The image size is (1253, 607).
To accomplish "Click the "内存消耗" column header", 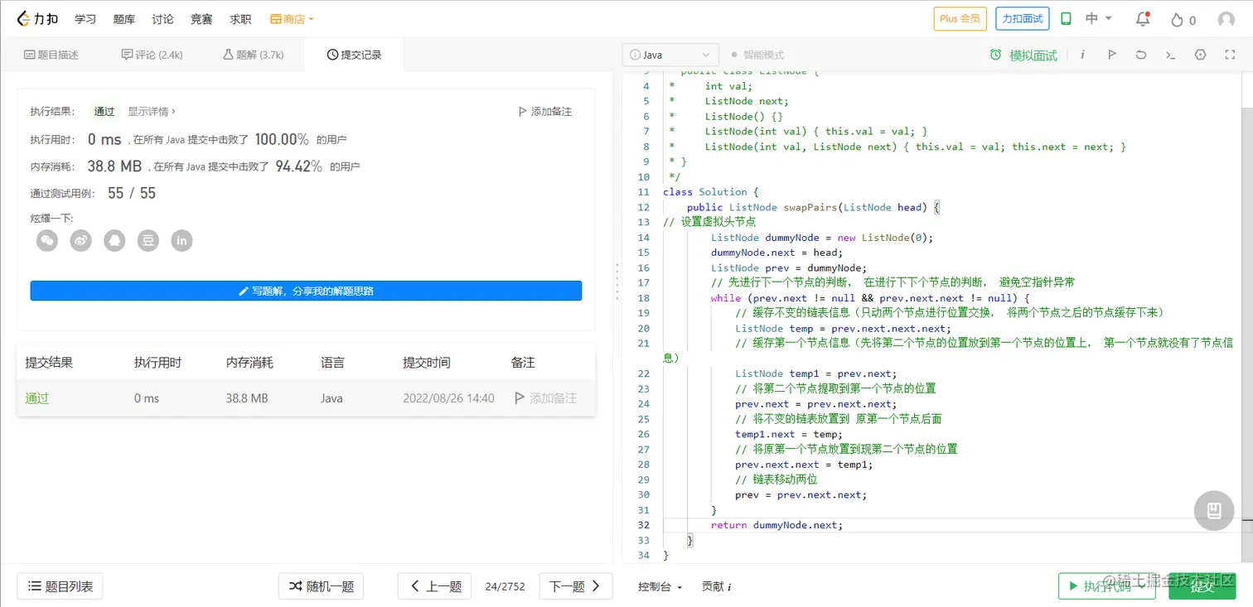I will (x=249, y=363).
